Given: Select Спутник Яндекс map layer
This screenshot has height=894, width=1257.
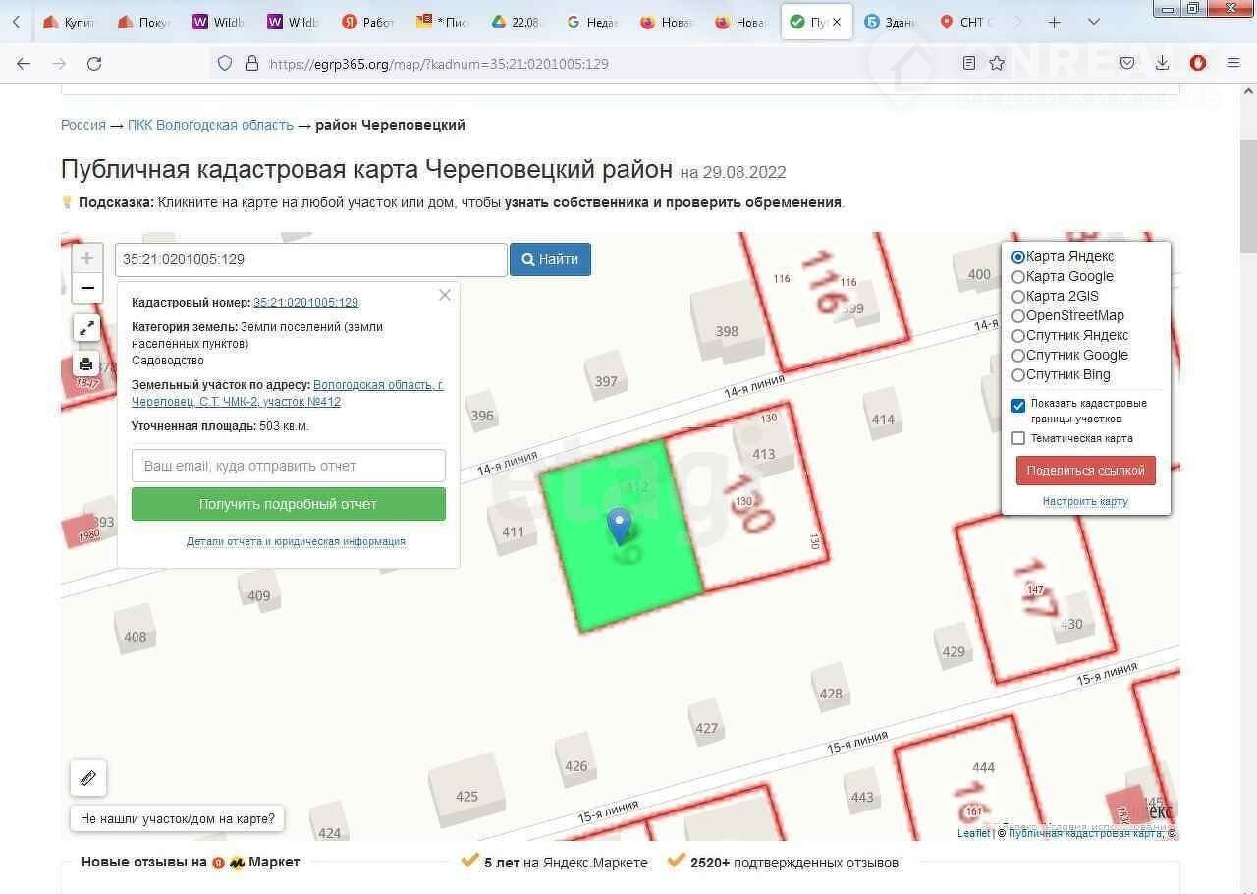Looking at the screenshot, I should [x=1018, y=336].
